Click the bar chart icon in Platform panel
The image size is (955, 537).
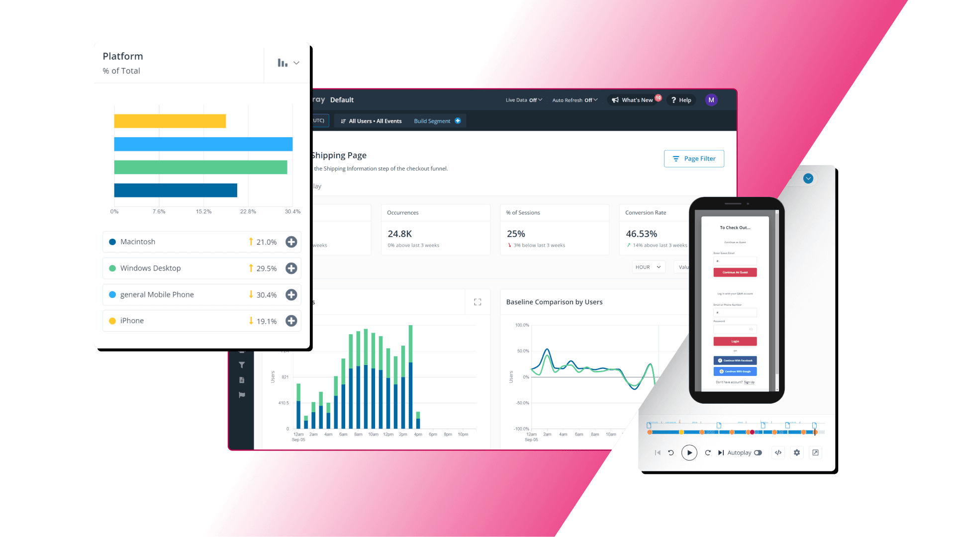point(283,63)
